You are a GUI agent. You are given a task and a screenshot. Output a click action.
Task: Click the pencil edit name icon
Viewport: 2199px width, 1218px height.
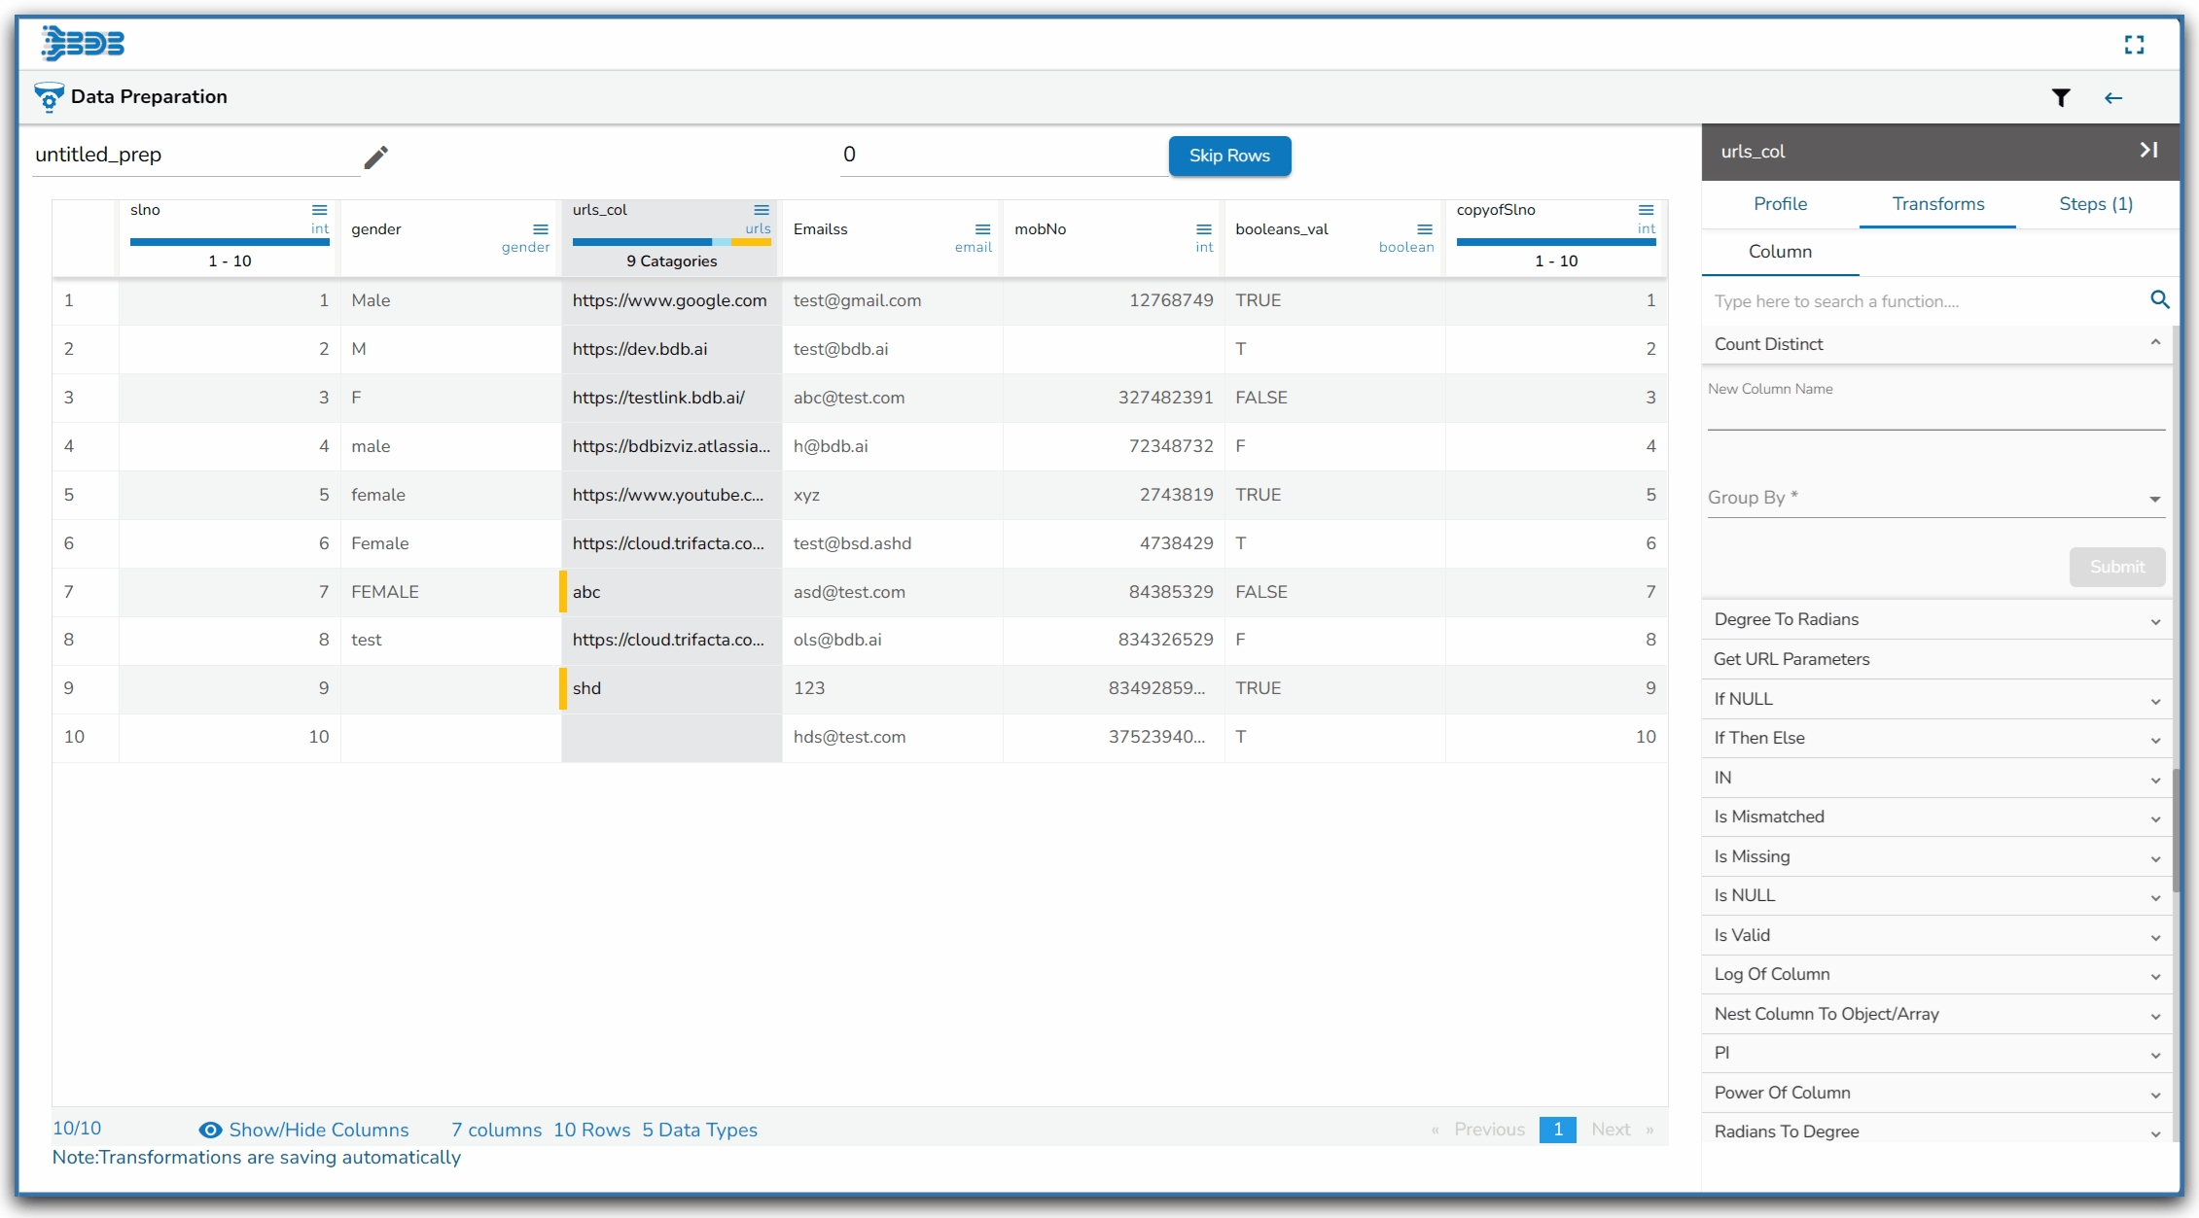376,157
